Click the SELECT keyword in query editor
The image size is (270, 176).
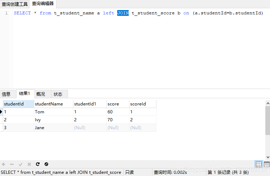tap(22, 13)
